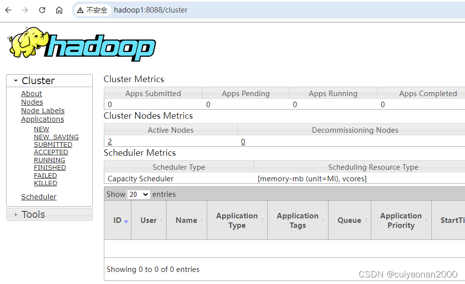This screenshot has width=465, height=284.
Task: Sort table by Name column
Action: coord(187,220)
